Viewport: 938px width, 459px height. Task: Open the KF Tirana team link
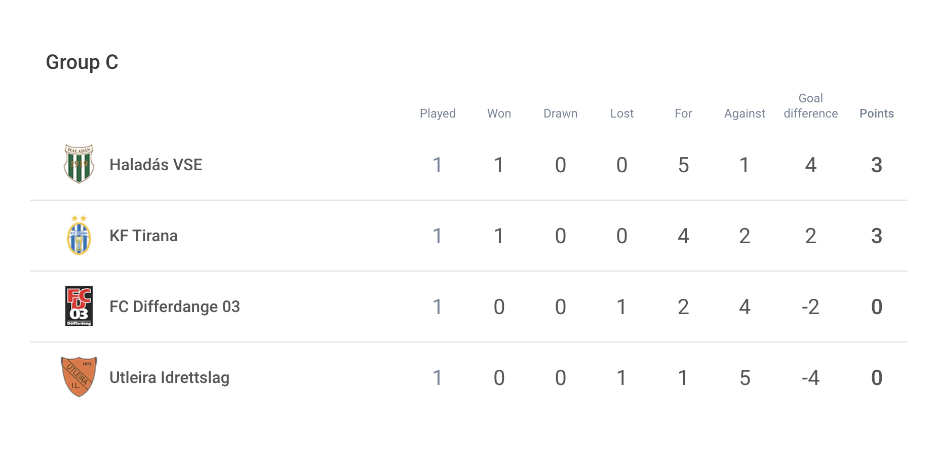point(144,236)
